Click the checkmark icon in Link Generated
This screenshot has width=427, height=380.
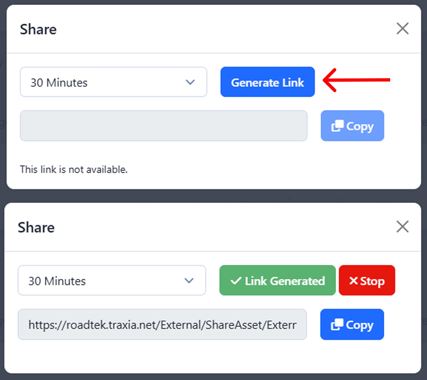tap(236, 280)
